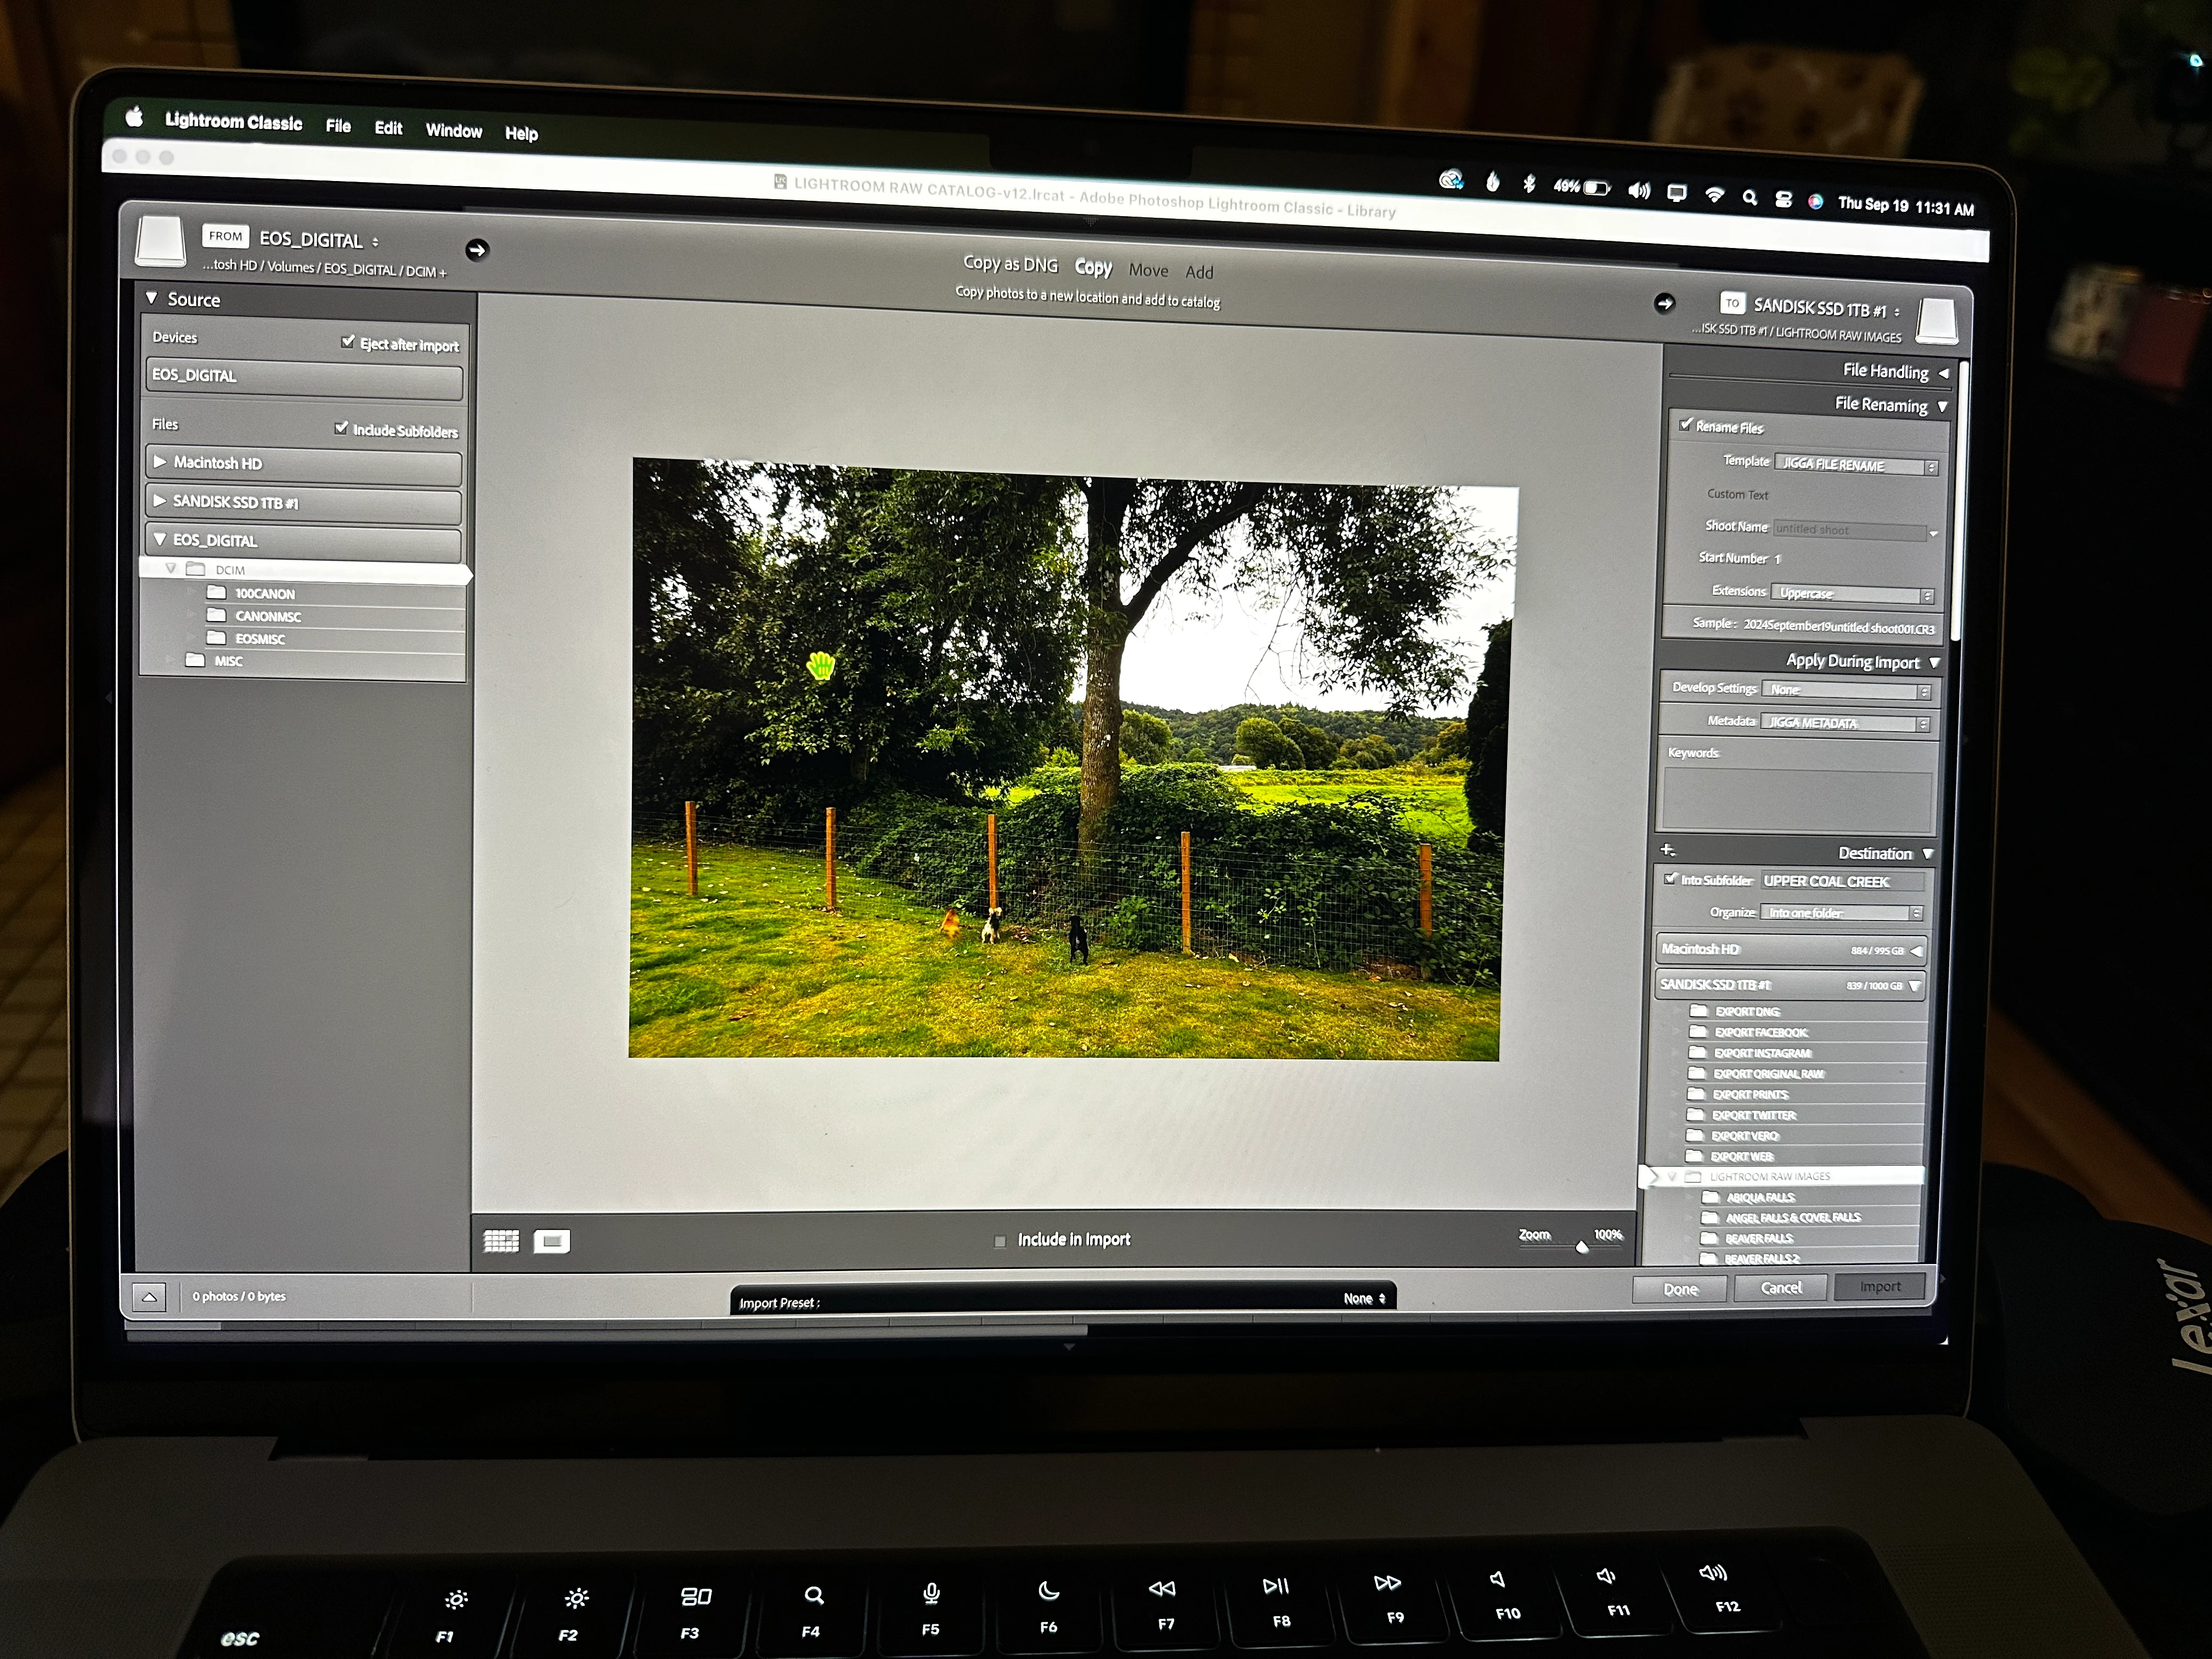
Task: Click the destination arrow icon near SANDISK
Action: [x=1664, y=303]
